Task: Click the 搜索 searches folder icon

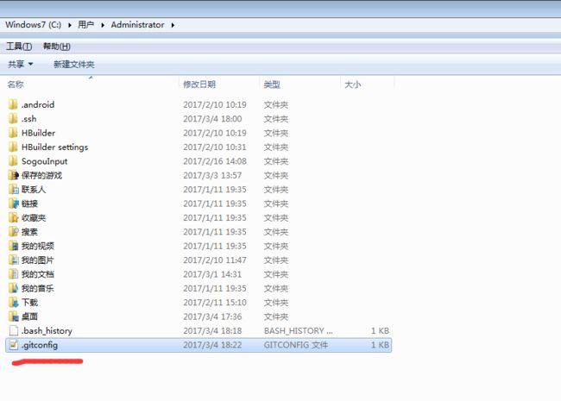Action: click(x=13, y=232)
